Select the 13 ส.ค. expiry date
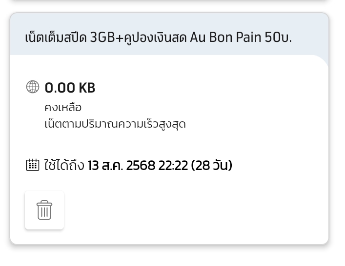 [x=105, y=165]
